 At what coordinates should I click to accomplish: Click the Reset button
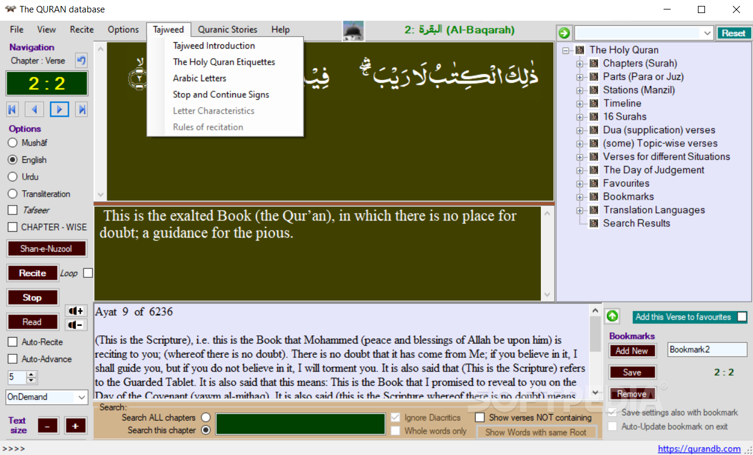coord(733,33)
